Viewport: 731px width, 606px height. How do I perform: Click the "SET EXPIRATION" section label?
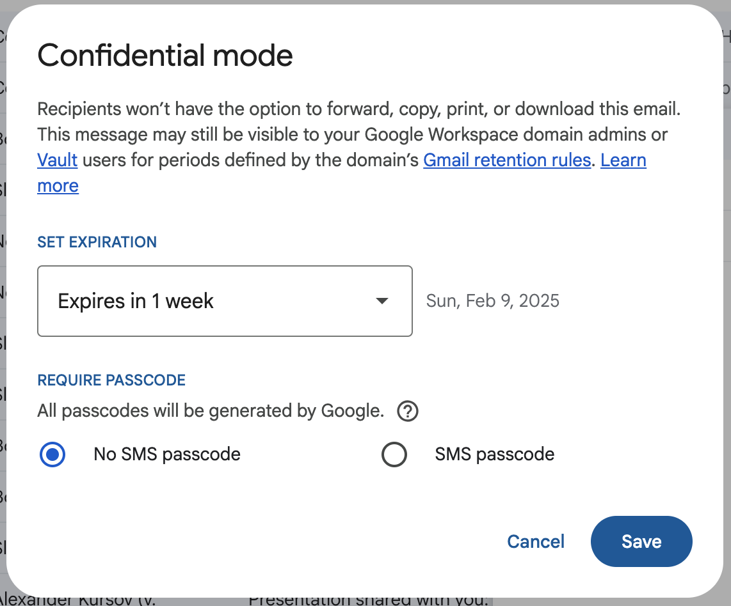click(97, 242)
